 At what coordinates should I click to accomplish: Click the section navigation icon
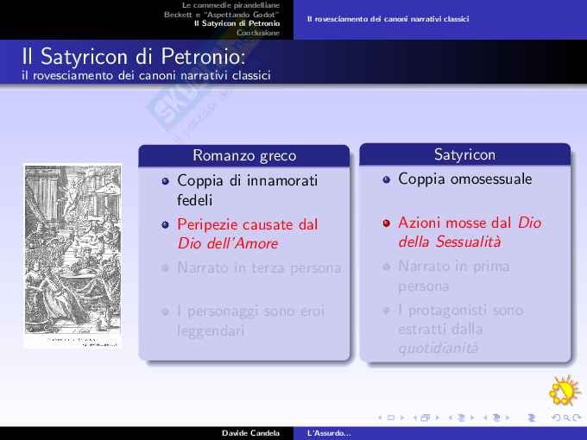click(x=495, y=418)
